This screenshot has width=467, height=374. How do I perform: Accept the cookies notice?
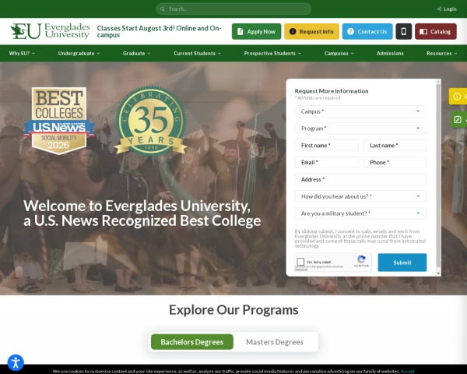pyautogui.click(x=407, y=372)
